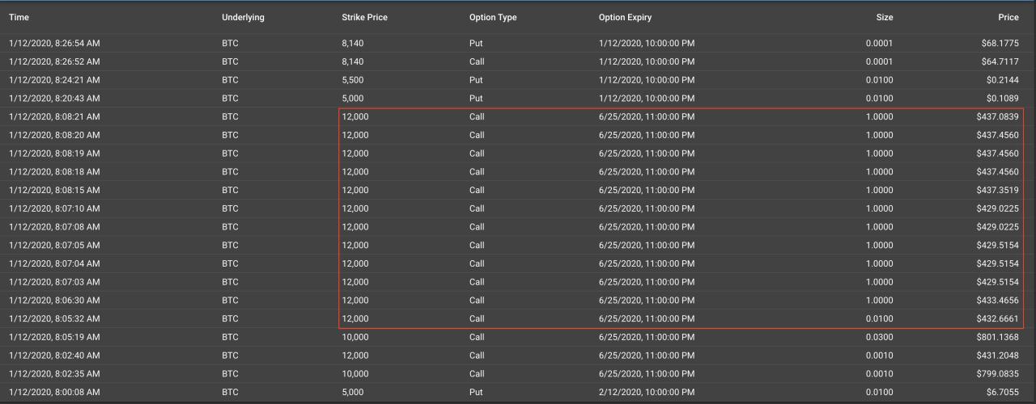Select the 2/12/2020, 10:00:00 PM expiry cell

pyautogui.click(x=647, y=392)
